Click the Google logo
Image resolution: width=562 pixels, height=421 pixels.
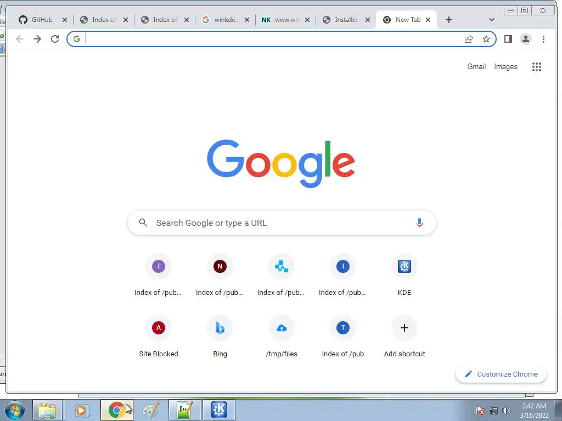click(281, 163)
